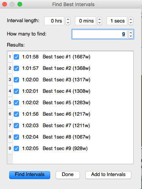Uncheck Best 1sec #2 (1368w) checkbox
Viewport: 142px width, 189px height.
(16, 68)
